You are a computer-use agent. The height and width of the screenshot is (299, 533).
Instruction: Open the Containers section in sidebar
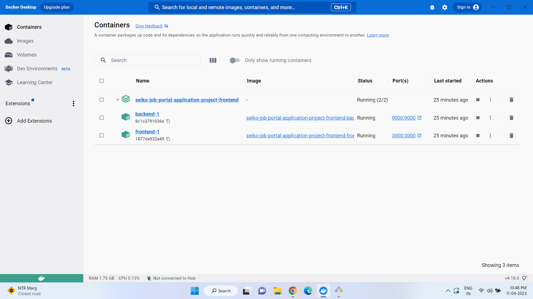pos(29,27)
